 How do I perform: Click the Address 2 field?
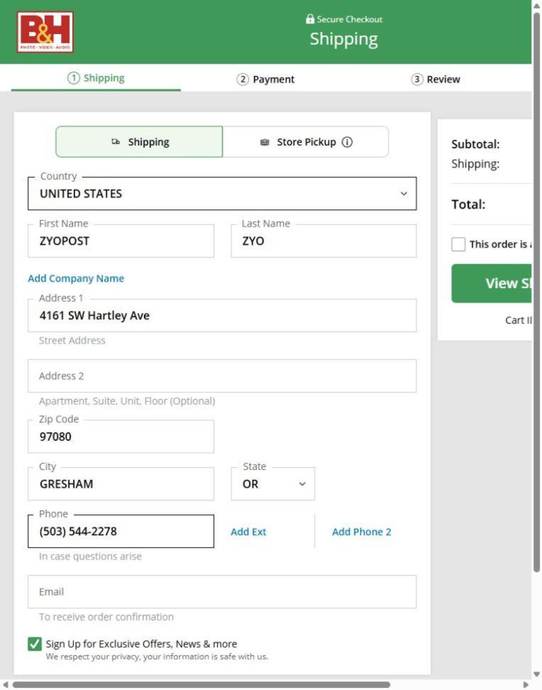222,376
